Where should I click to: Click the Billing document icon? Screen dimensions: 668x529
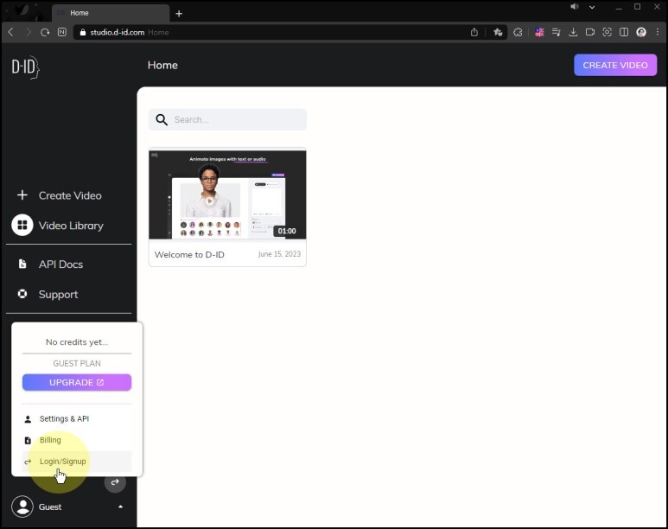pyautogui.click(x=28, y=440)
